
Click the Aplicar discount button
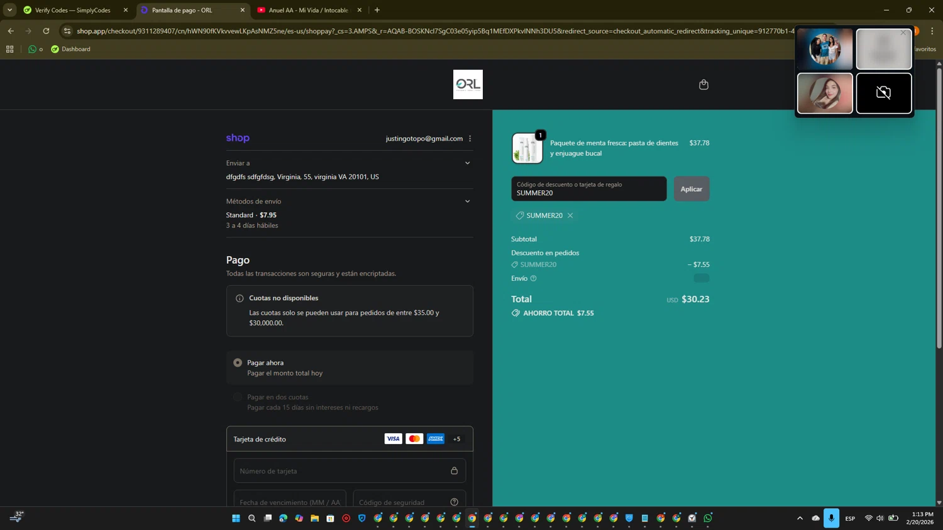click(x=692, y=189)
